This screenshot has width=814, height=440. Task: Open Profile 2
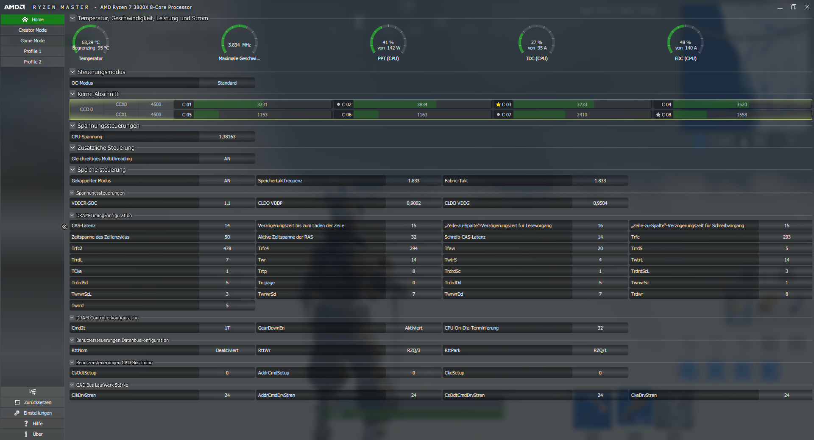[x=33, y=62]
